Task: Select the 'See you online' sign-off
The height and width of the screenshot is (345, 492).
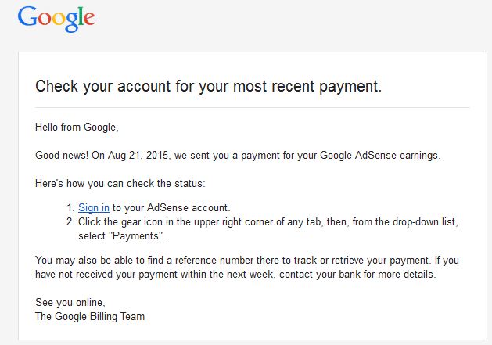Action: coord(70,303)
